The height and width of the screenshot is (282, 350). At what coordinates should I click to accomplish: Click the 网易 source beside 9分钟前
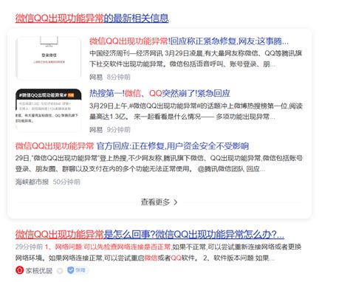point(96,129)
